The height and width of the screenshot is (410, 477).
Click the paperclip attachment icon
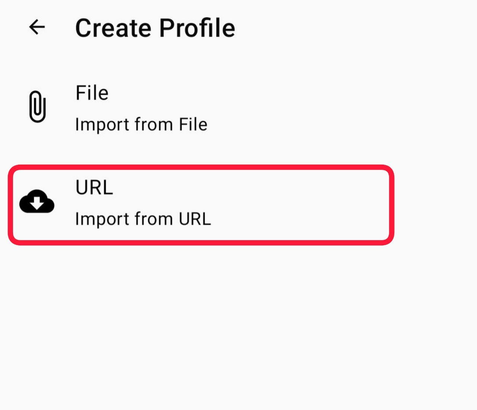(x=37, y=107)
